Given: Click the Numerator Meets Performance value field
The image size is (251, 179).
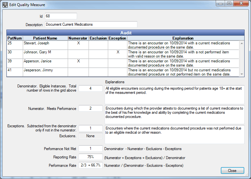Looking at the screenshot, I should 91,109.
